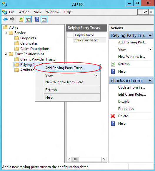
Task: Select the chuck.sacda.org list entry
Action: tap(86, 40)
